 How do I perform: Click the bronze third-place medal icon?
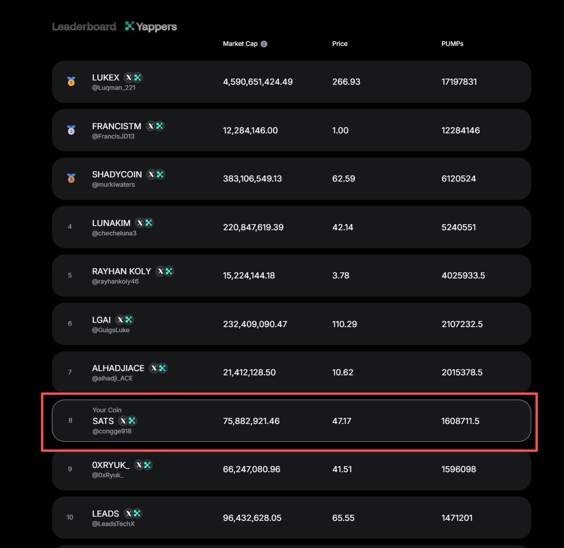coord(71,179)
